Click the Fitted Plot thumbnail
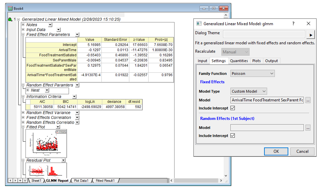The height and width of the screenshot is (189, 322). click(x=46, y=143)
